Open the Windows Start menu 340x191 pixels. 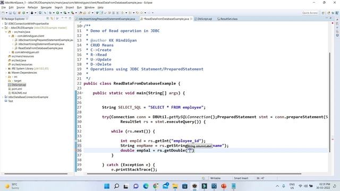[x=107, y=186]
